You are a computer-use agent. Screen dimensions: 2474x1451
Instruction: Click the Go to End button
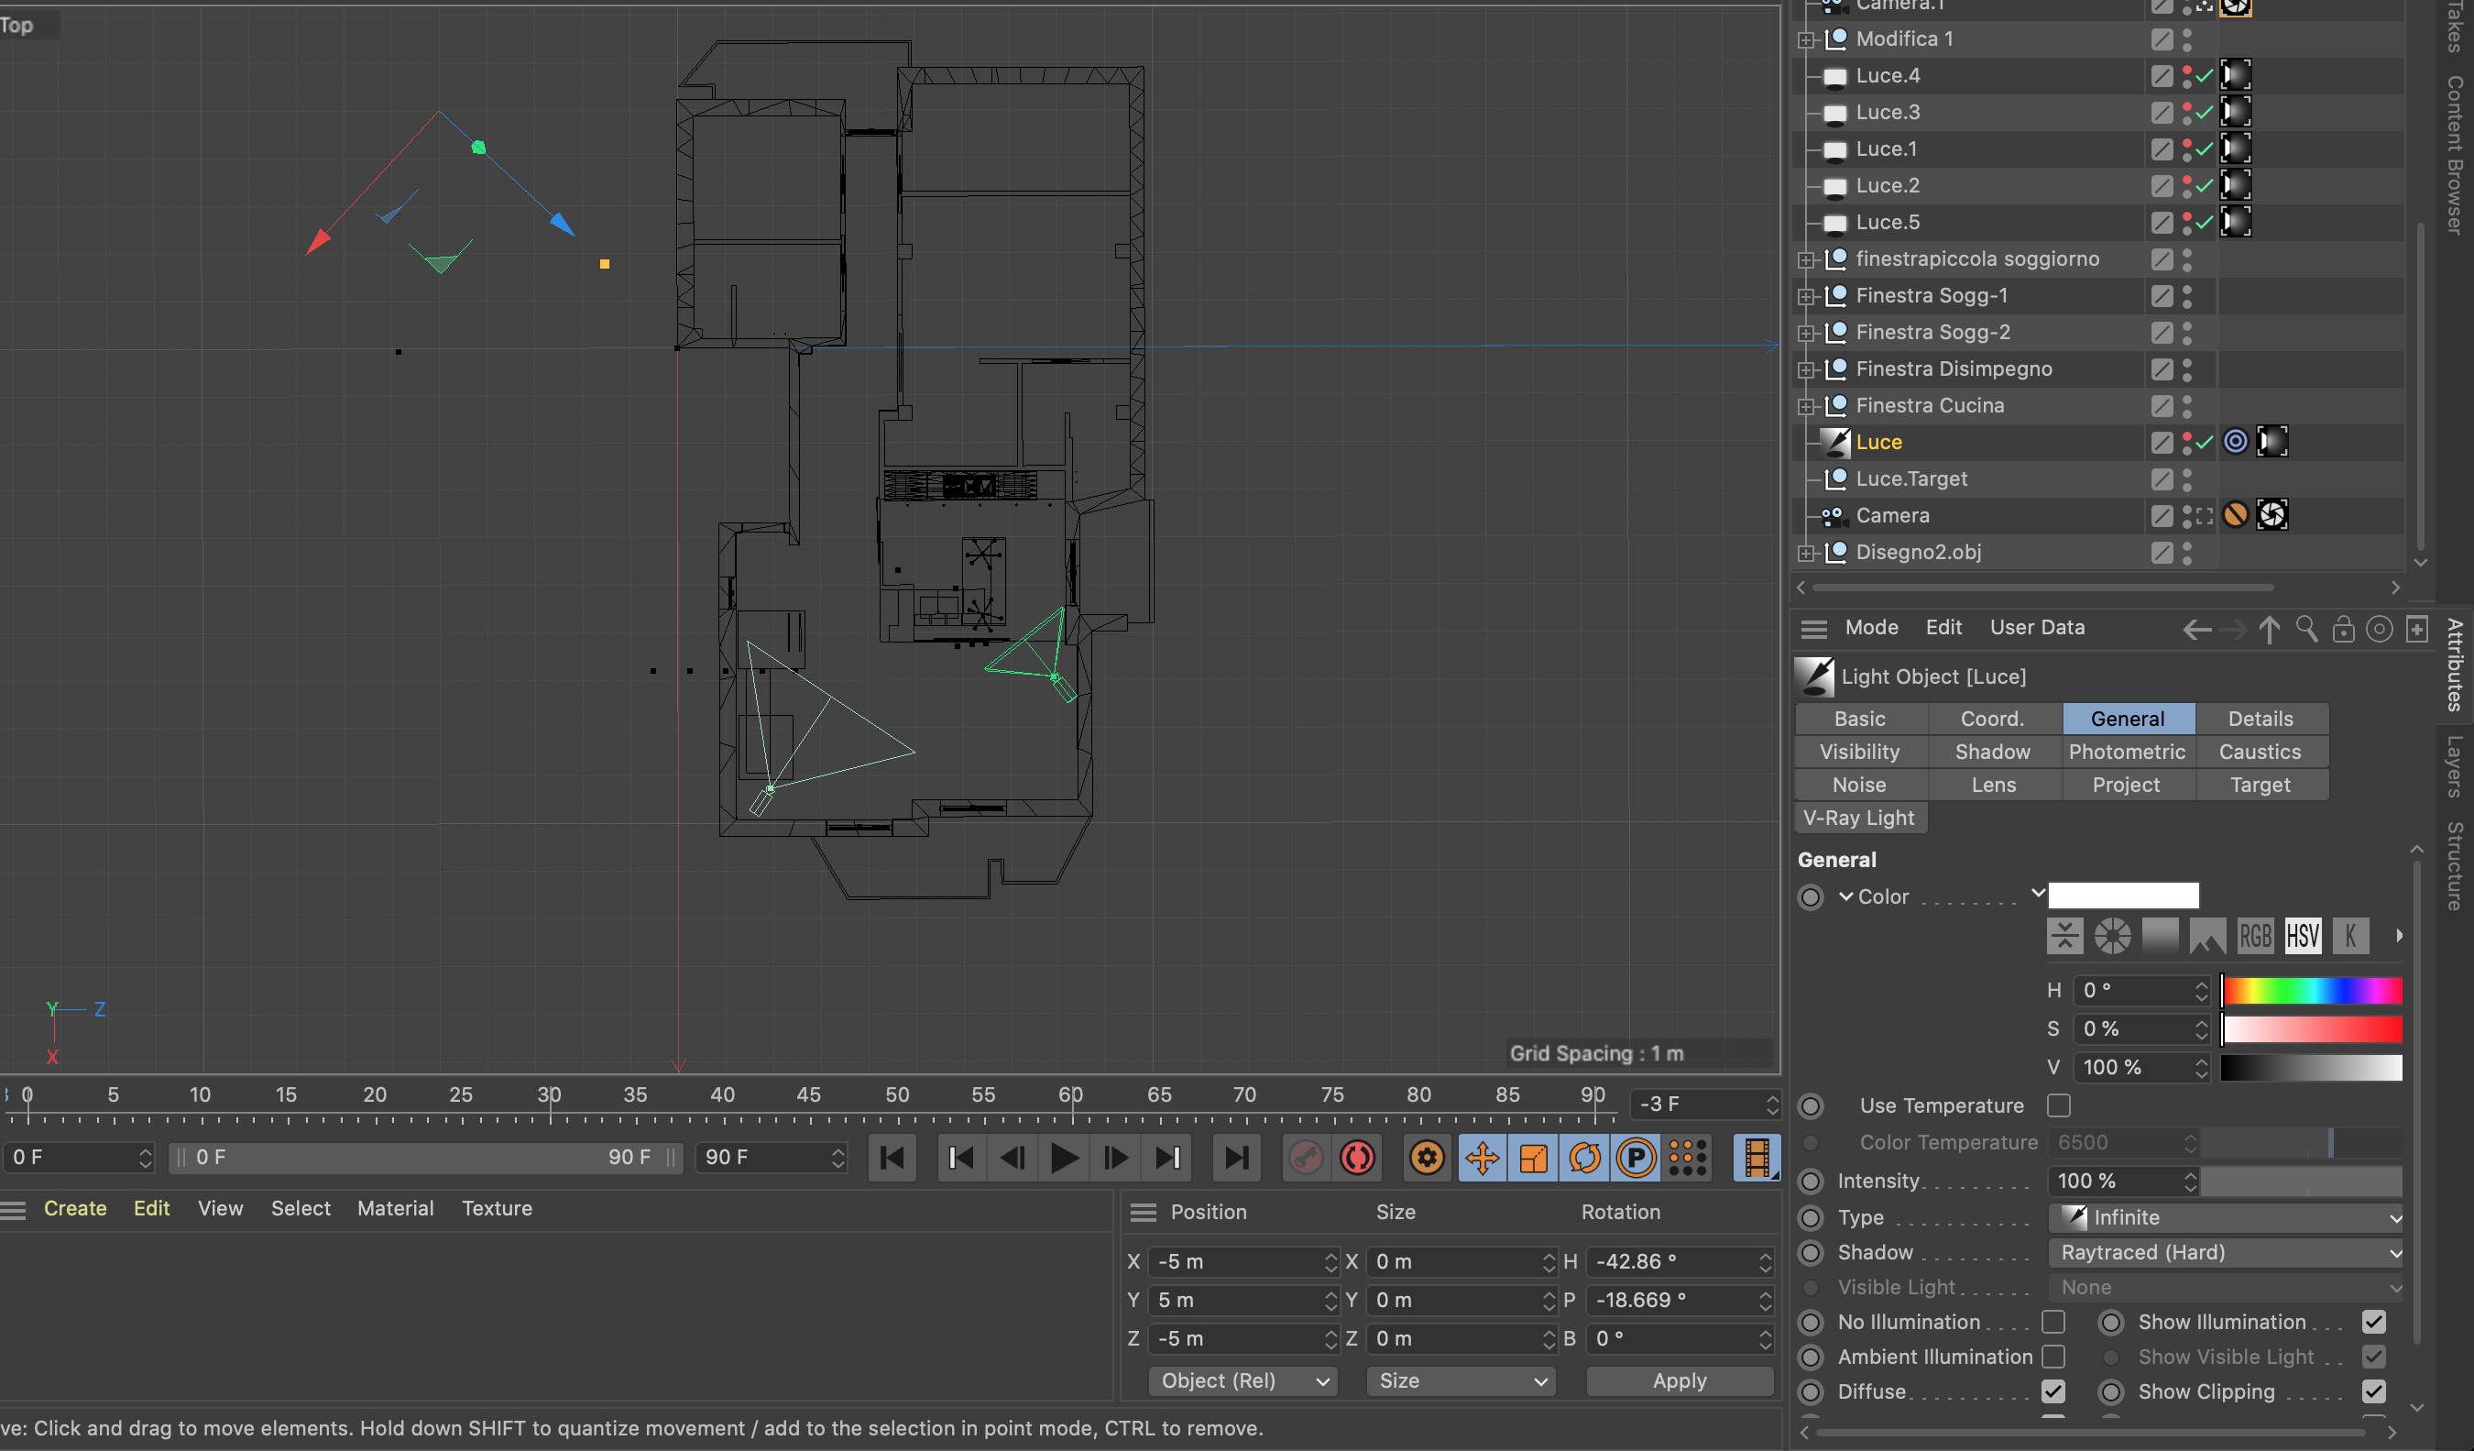pyautogui.click(x=1236, y=1159)
